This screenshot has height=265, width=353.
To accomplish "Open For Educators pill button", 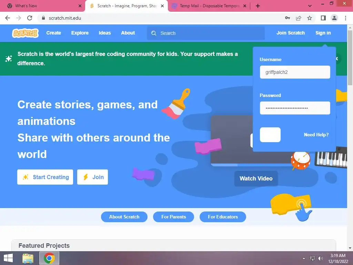I will [223, 217].
